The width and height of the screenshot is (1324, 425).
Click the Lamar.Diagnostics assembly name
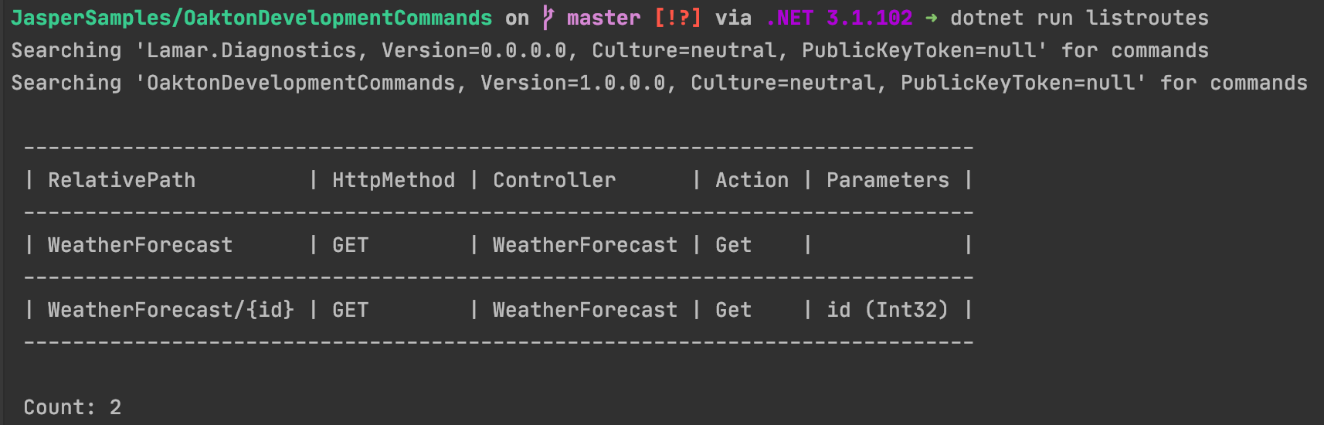click(251, 50)
